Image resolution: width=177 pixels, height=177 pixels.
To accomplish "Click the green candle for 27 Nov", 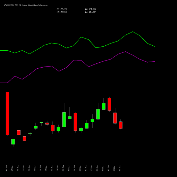I will point(92,120).
